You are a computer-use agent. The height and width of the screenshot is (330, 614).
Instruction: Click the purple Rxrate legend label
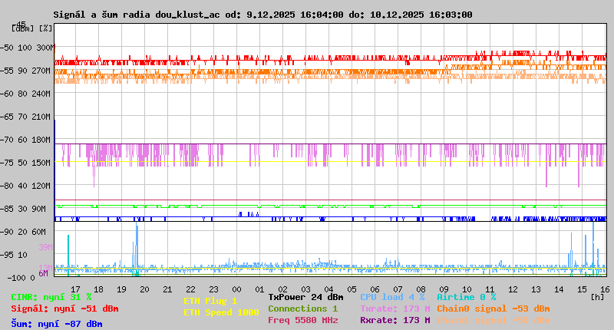click(x=394, y=320)
